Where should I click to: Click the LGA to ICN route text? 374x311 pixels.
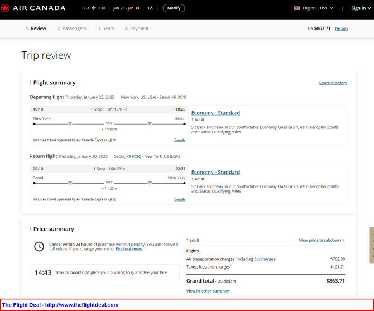[x=94, y=8]
